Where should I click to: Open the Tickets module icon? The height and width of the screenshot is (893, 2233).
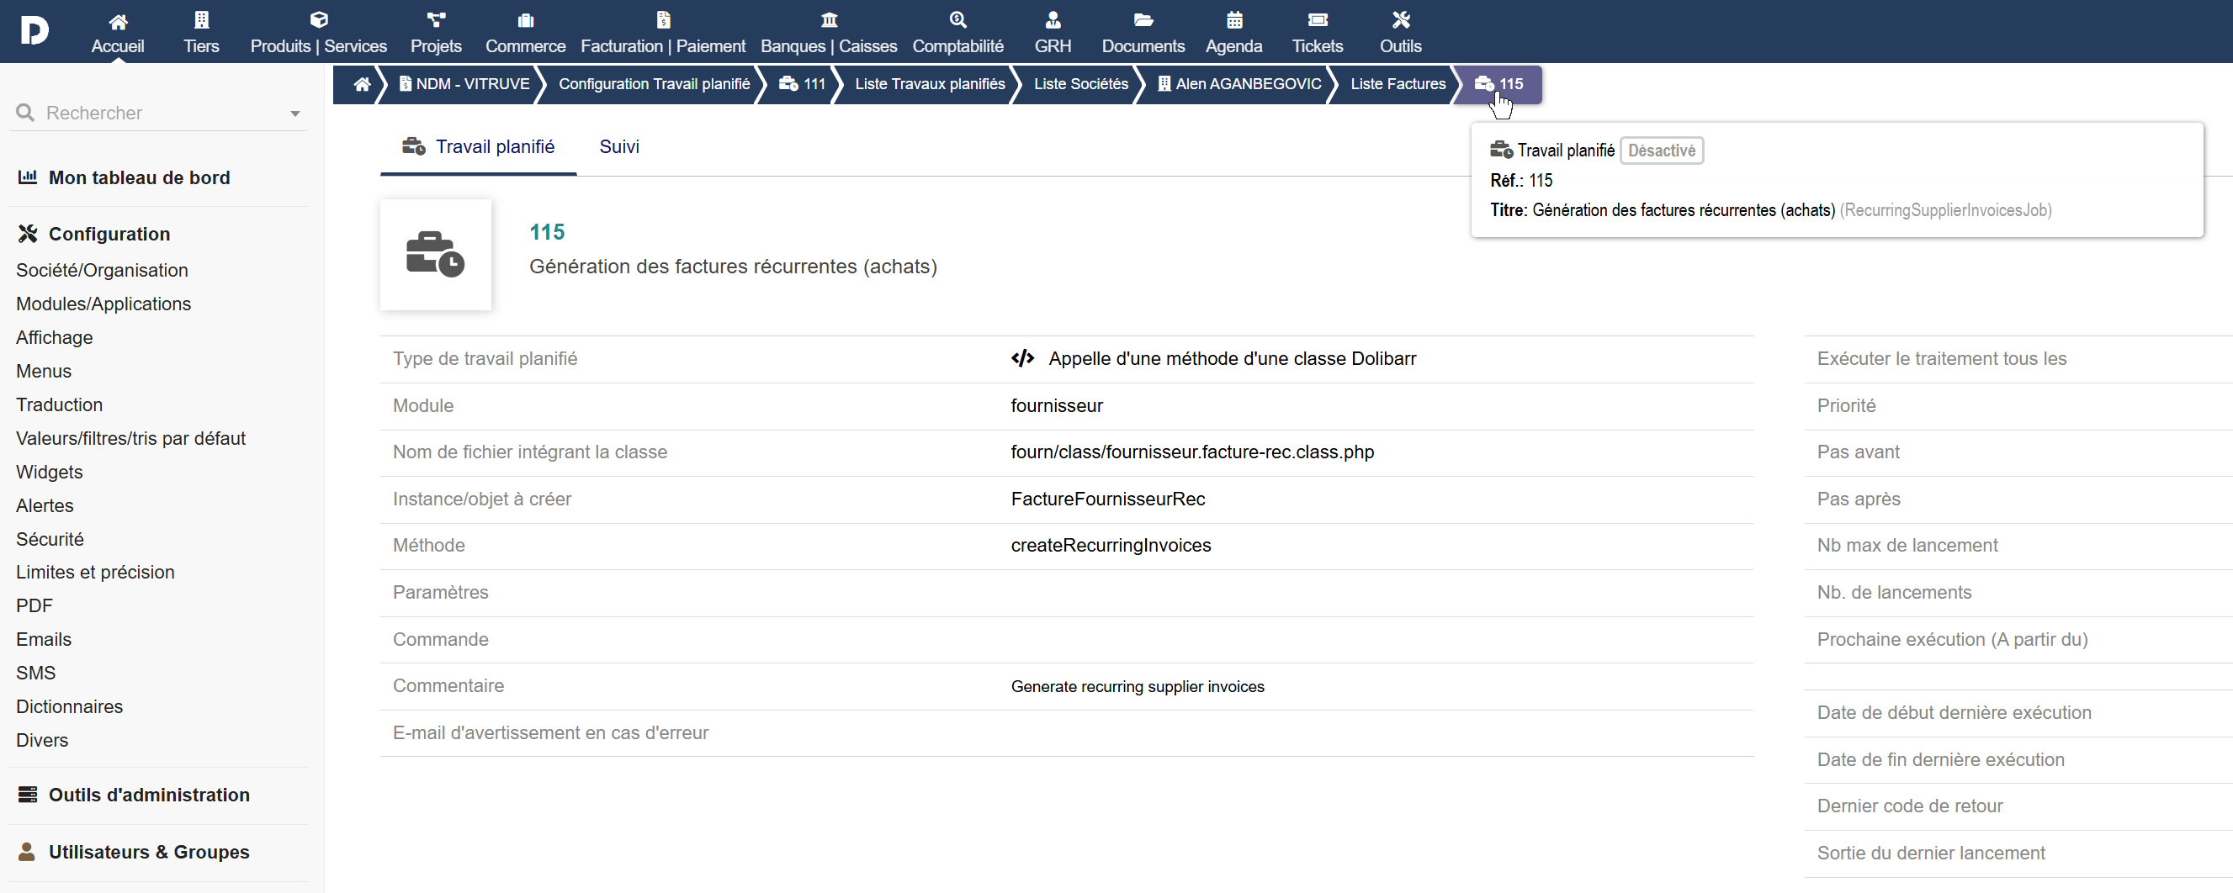tap(1317, 20)
